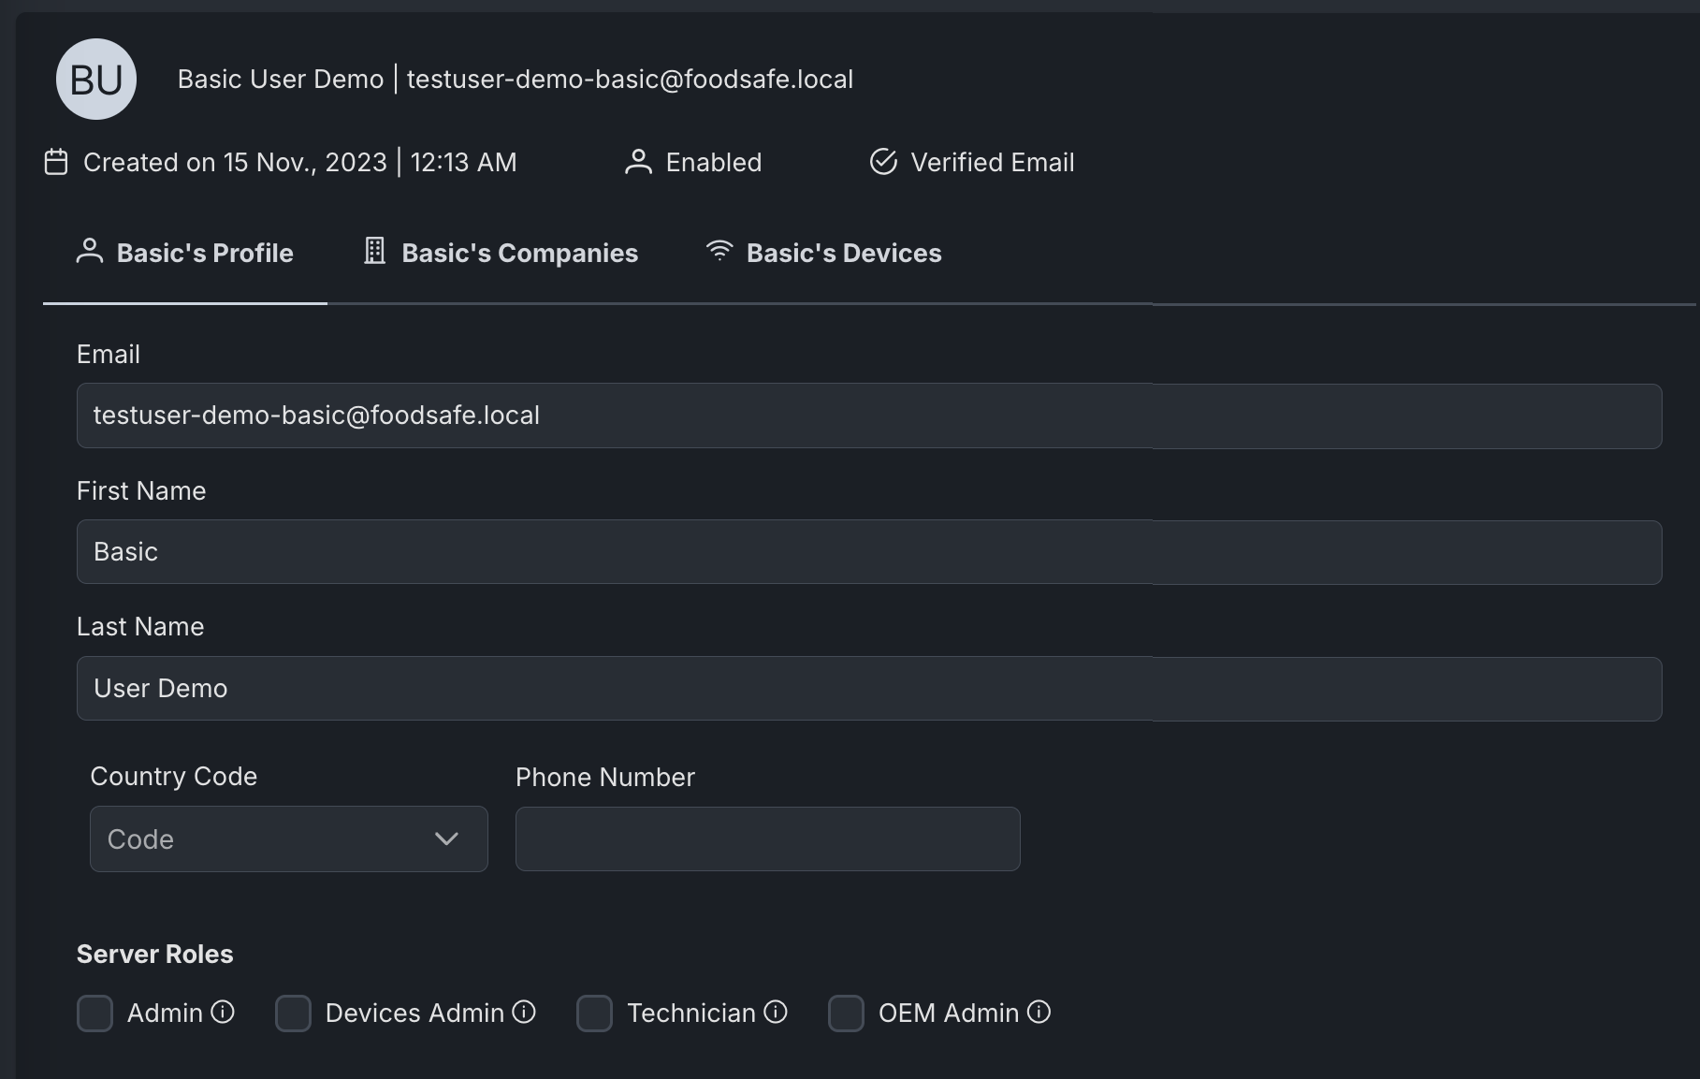Check the Technician role checkbox
This screenshot has height=1079, width=1700.
[x=595, y=1013]
